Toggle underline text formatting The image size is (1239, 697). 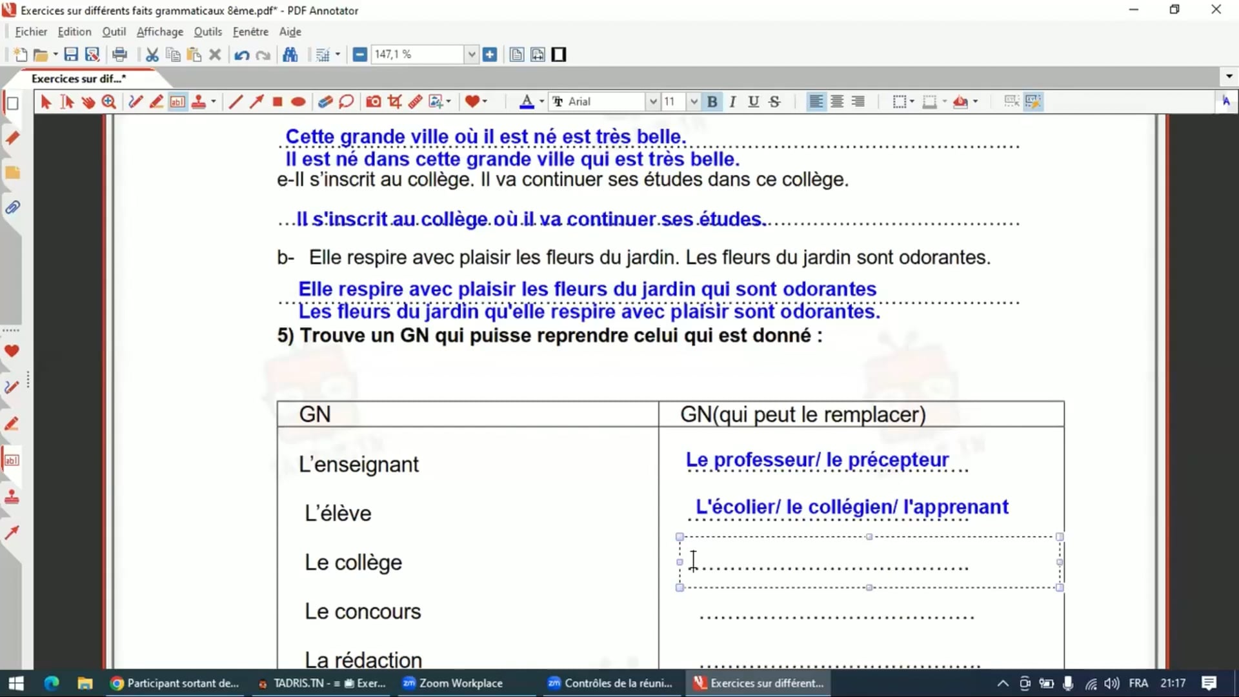753,101
